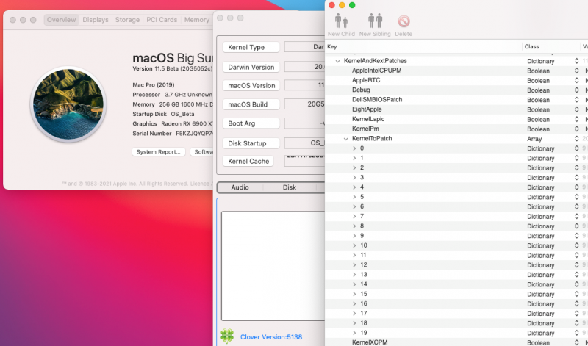
Task: Collapse the KernelAndKextPatches dictionary
Action: pos(337,61)
